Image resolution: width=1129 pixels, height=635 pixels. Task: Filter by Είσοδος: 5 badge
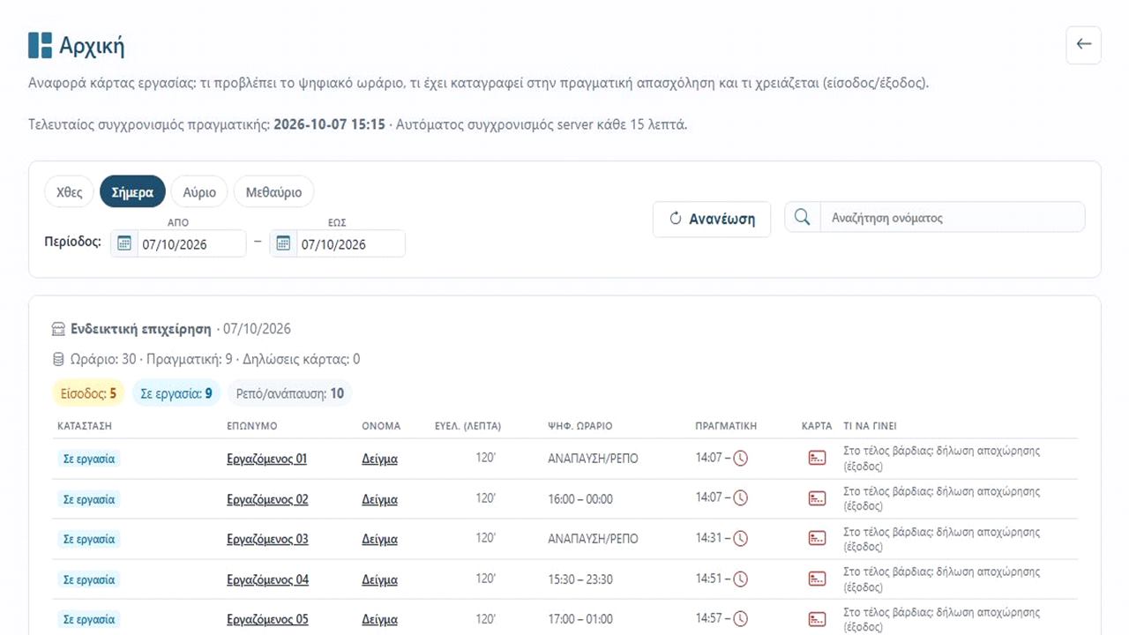[89, 393]
